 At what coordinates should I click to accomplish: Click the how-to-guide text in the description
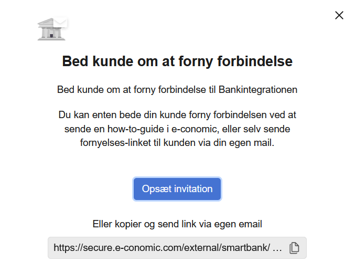[x=136, y=129]
